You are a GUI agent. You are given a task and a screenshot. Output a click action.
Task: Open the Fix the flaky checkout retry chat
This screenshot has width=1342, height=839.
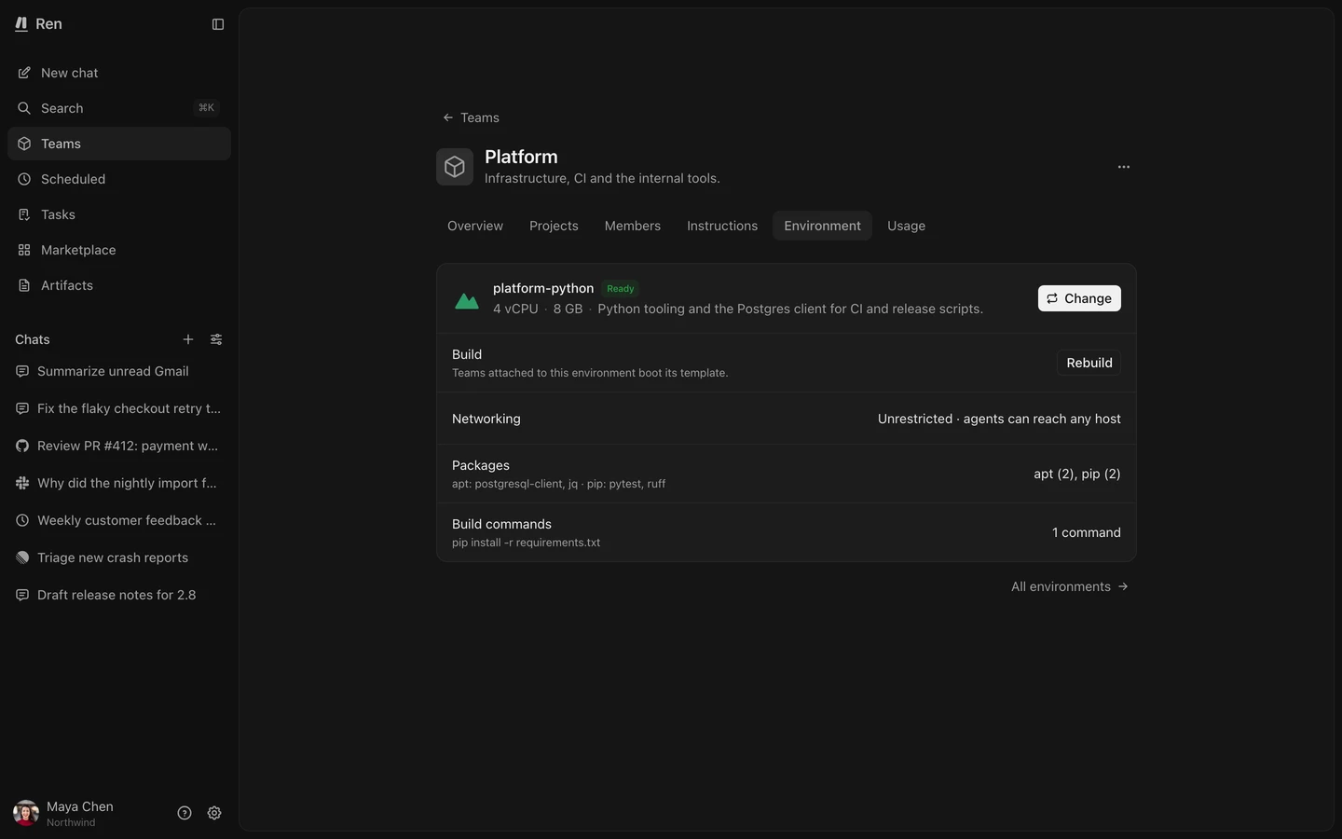pyautogui.click(x=119, y=408)
